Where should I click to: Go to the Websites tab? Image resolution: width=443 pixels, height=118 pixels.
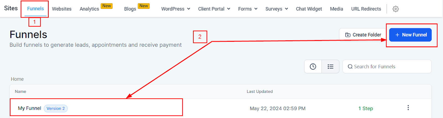pos(62,9)
